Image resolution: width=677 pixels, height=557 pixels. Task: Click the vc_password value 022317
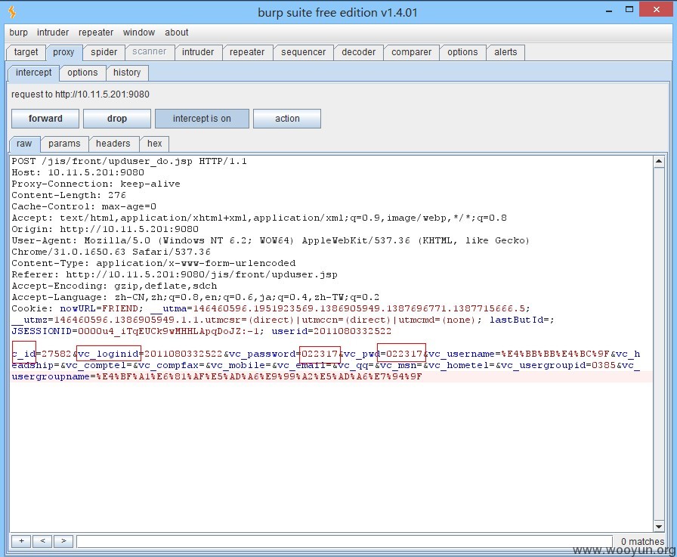coord(320,354)
